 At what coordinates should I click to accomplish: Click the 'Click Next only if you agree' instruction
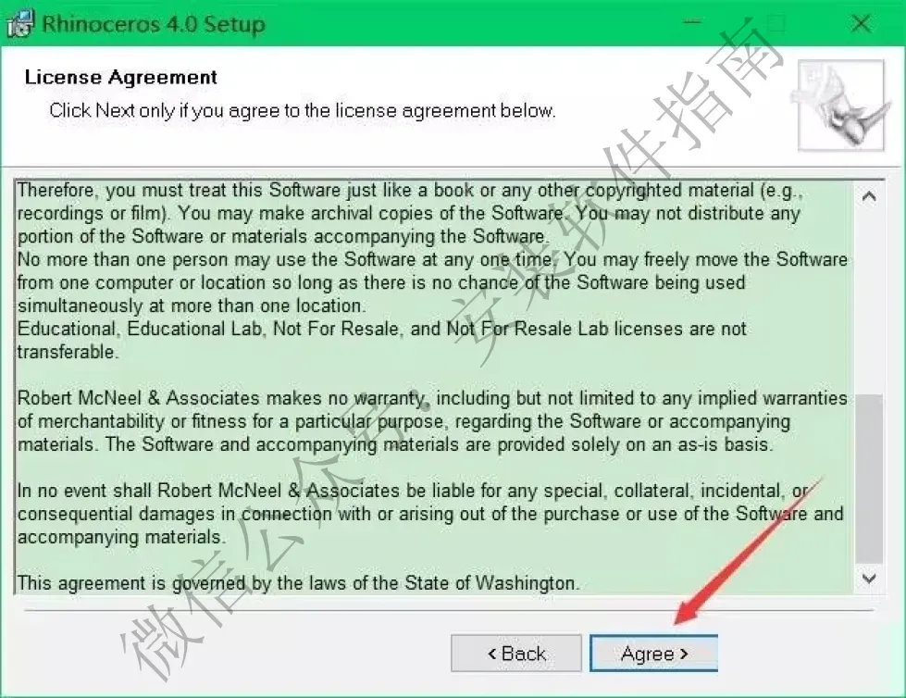click(303, 110)
